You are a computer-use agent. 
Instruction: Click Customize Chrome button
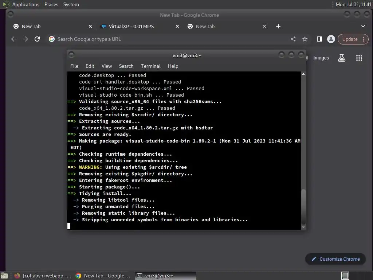335,259
